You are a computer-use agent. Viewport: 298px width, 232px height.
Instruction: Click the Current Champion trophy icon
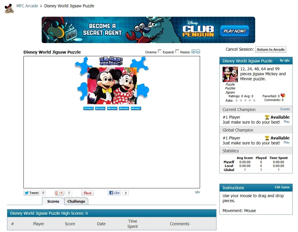[267, 117]
